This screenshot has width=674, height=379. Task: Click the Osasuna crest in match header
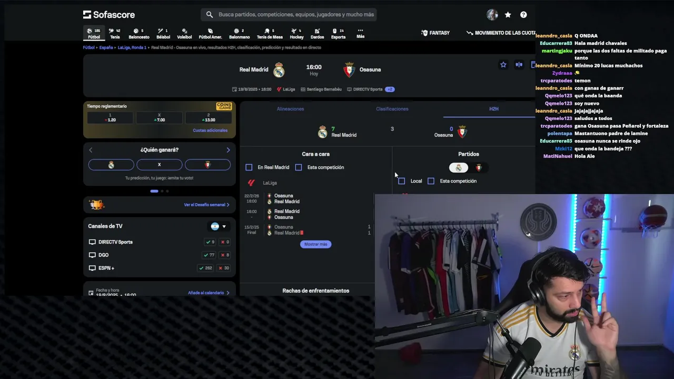(x=349, y=69)
